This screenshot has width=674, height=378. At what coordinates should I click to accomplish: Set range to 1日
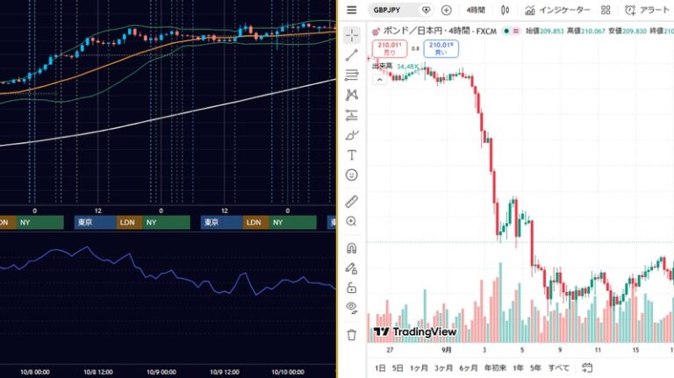[380, 368]
